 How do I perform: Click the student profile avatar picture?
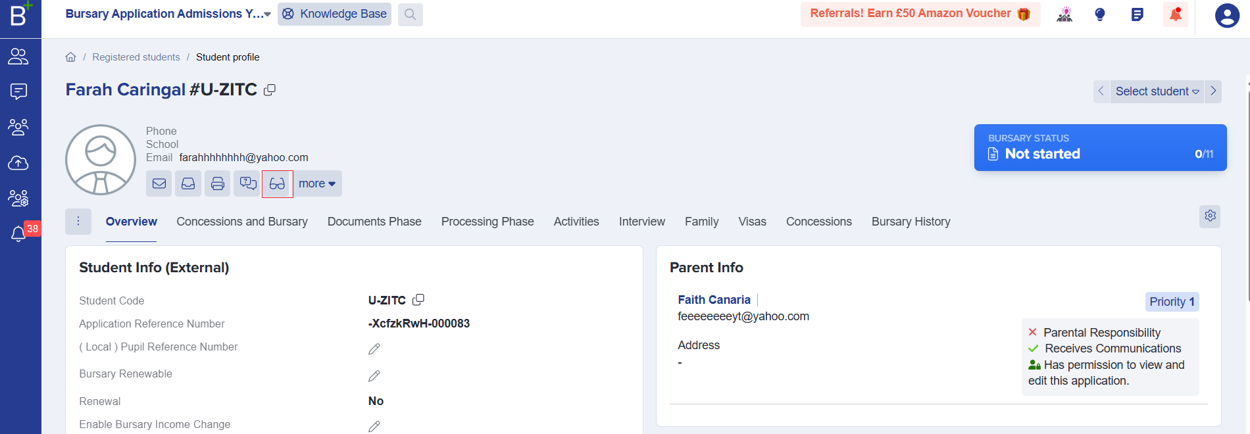point(101,160)
